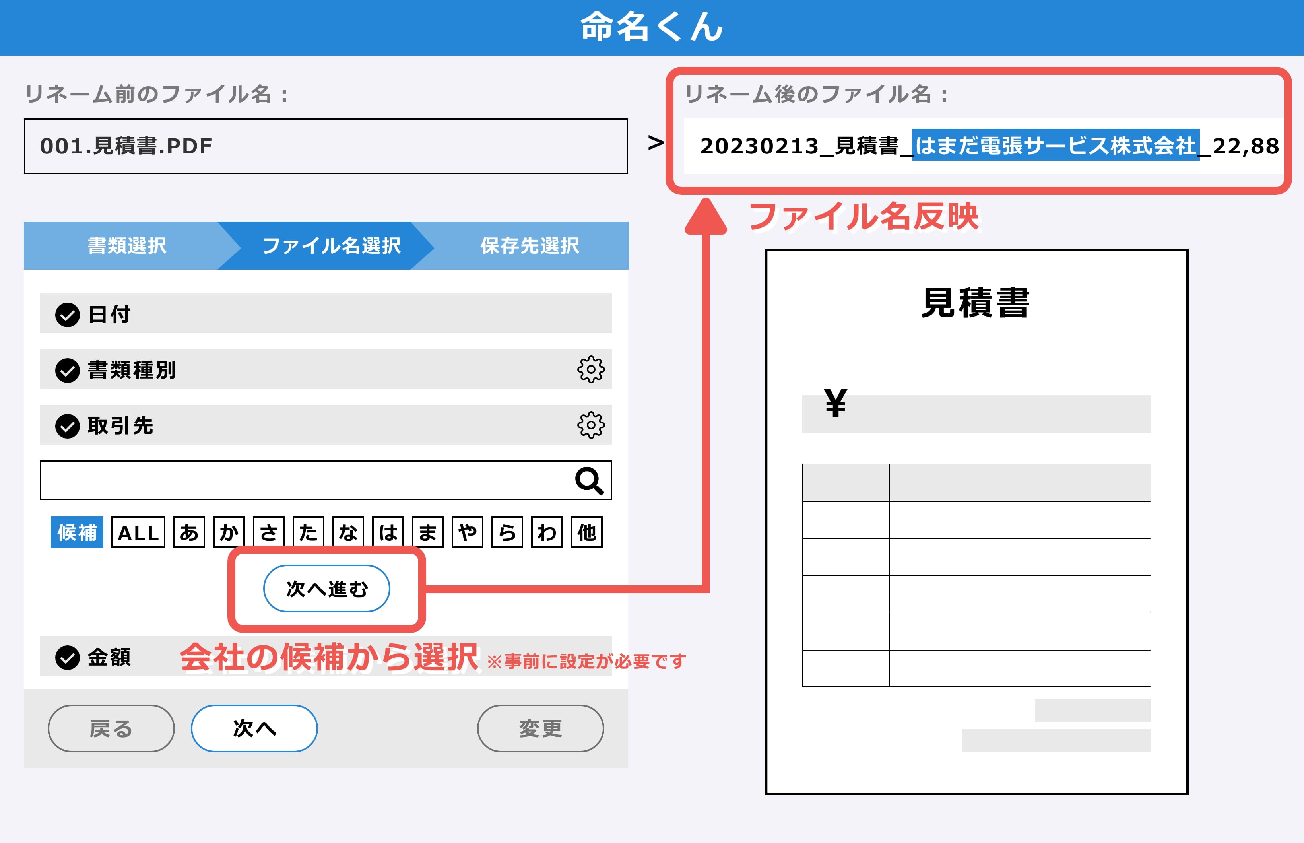Switch to 書類選択 step tab
The height and width of the screenshot is (843, 1304).
tap(127, 246)
